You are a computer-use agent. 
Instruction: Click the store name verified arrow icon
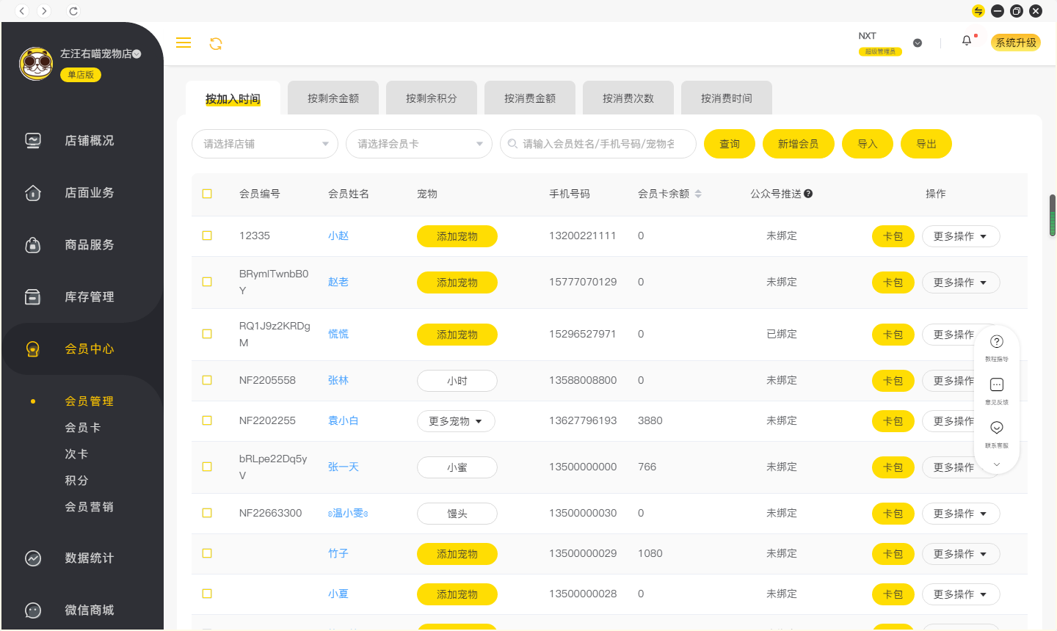pos(137,54)
